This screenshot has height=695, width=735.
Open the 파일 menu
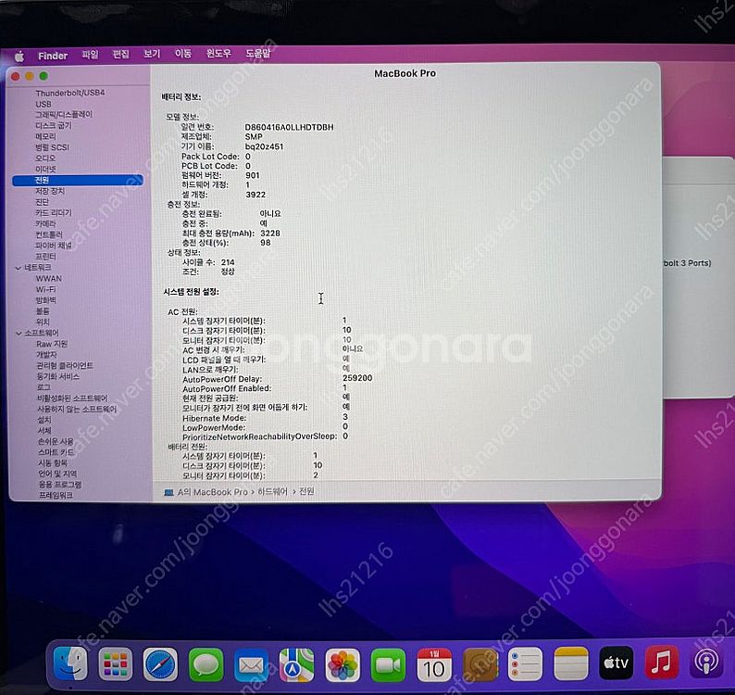pyautogui.click(x=90, y=55)
